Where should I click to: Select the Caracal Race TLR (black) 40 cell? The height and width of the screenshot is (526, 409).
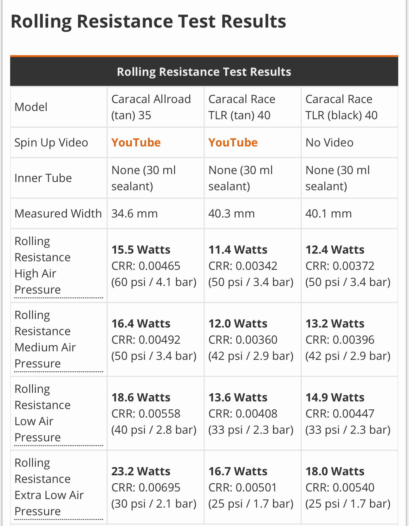click(x=341, y=107)
